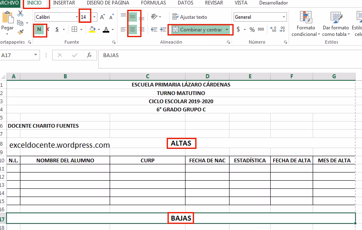Click the percent style icon
The width and height of the screenshot is (362, 230).
pos(252,30)
